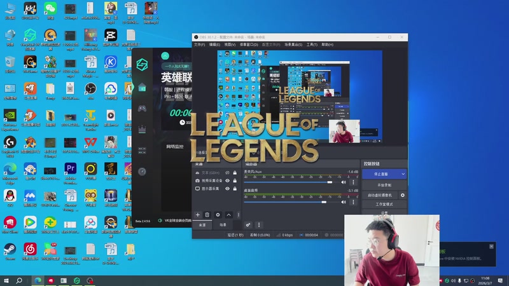Collapse the green chevron-up circle in accelerator
509x286 pixels.
165,56
